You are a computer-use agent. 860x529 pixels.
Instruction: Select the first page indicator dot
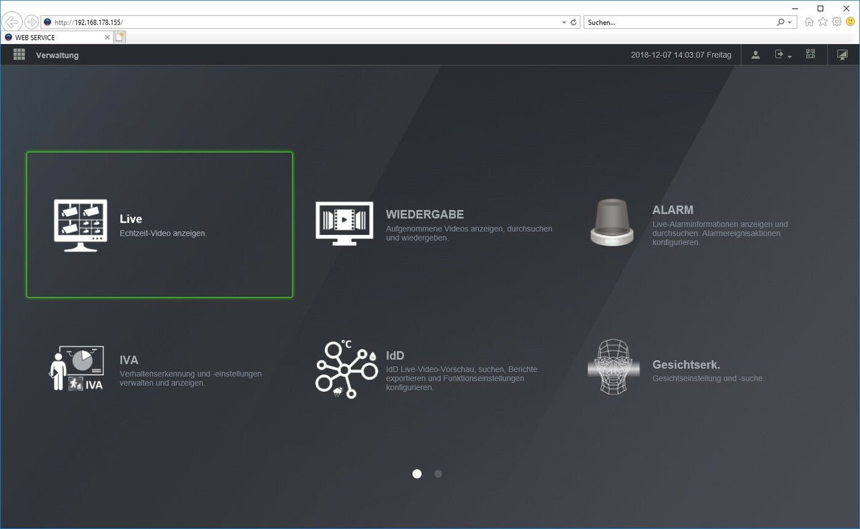417,474
